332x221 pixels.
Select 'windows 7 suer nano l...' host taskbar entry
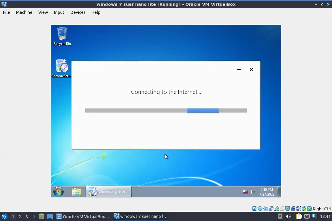click(x=140, y=216)
